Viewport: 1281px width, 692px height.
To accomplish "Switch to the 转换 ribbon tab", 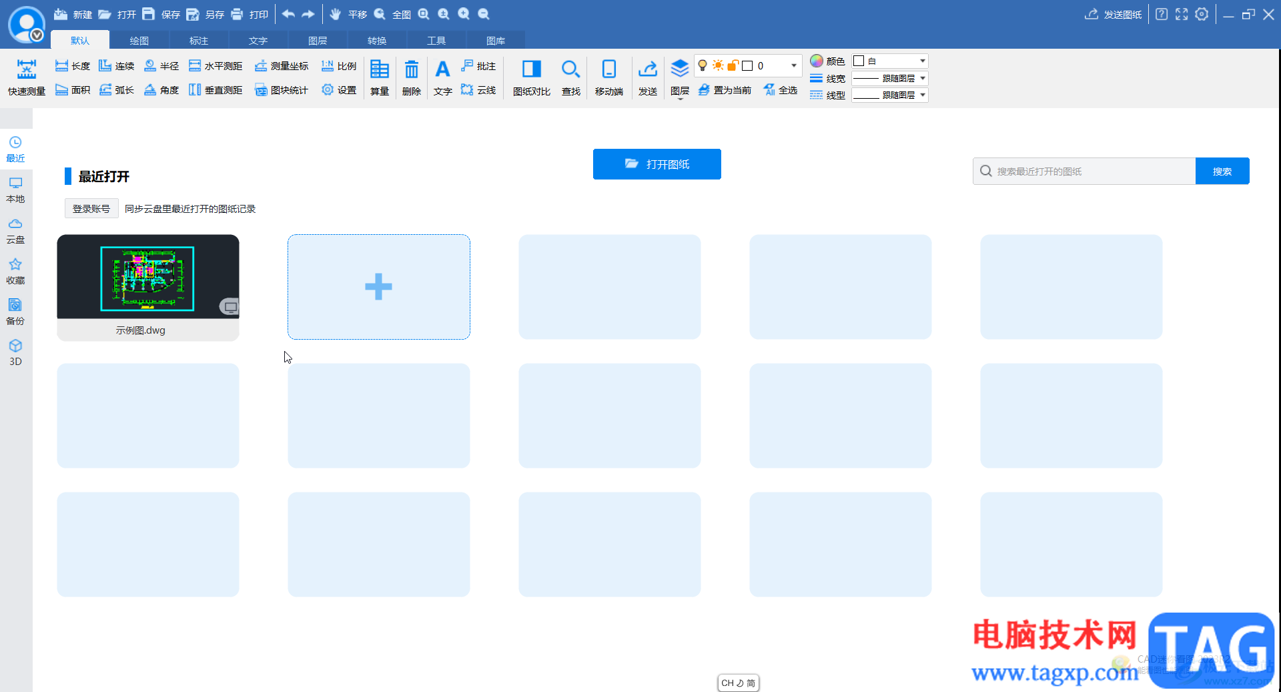I will click(x=377, y=41).
